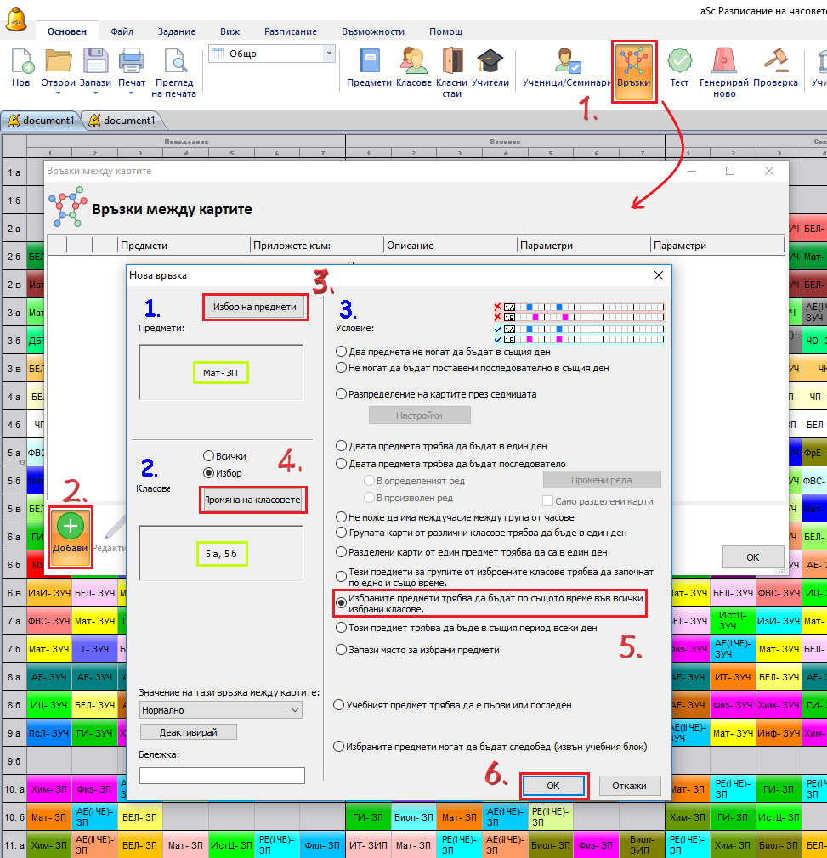827x858 pixels.
Task: Select 'Разделени карти от един предмет' option
Action: pos(341,552)
